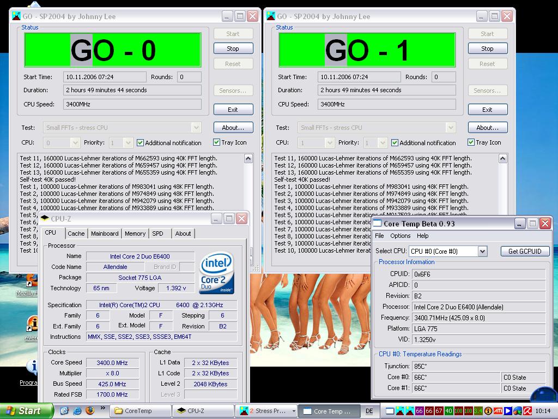This screenshot has height=419, width=558.
Task: Stop the GO-0 stress test
Action: [x=233, y=49]
